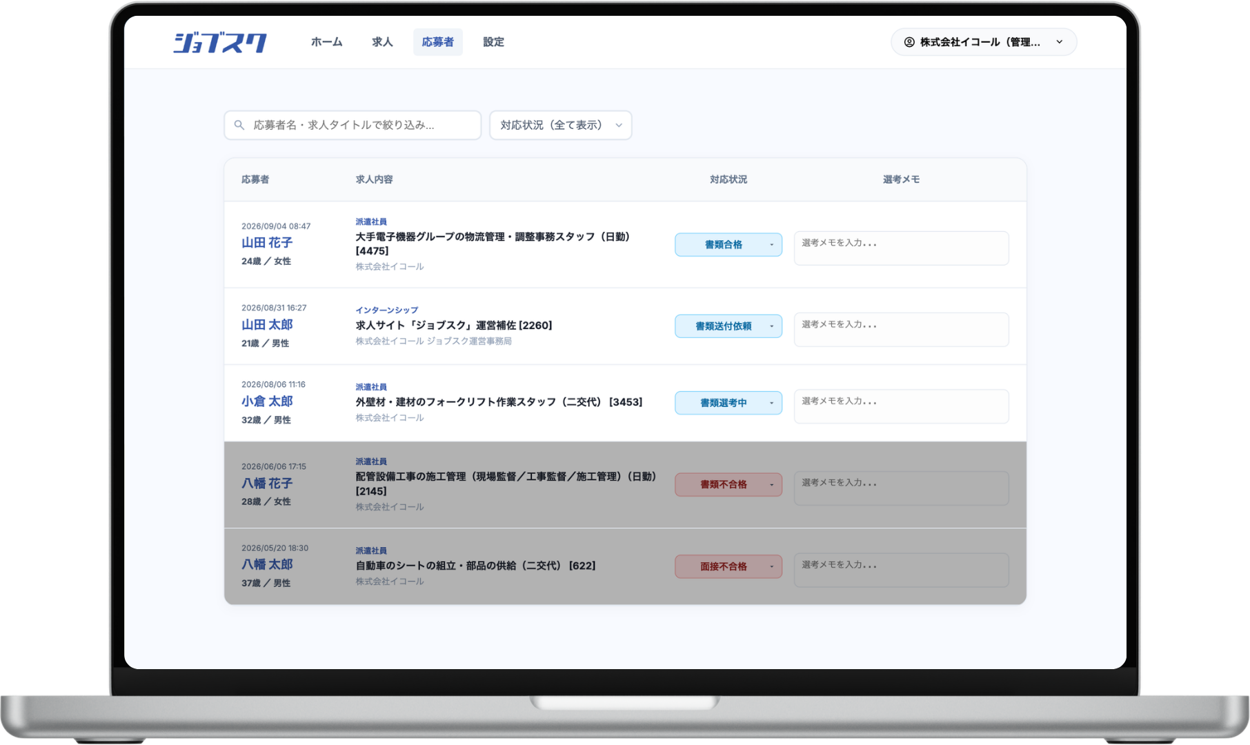Screen dimensions: 1250x745
Task: Click the 2026/05/20 18:30 application date
Action: [275, 548]
